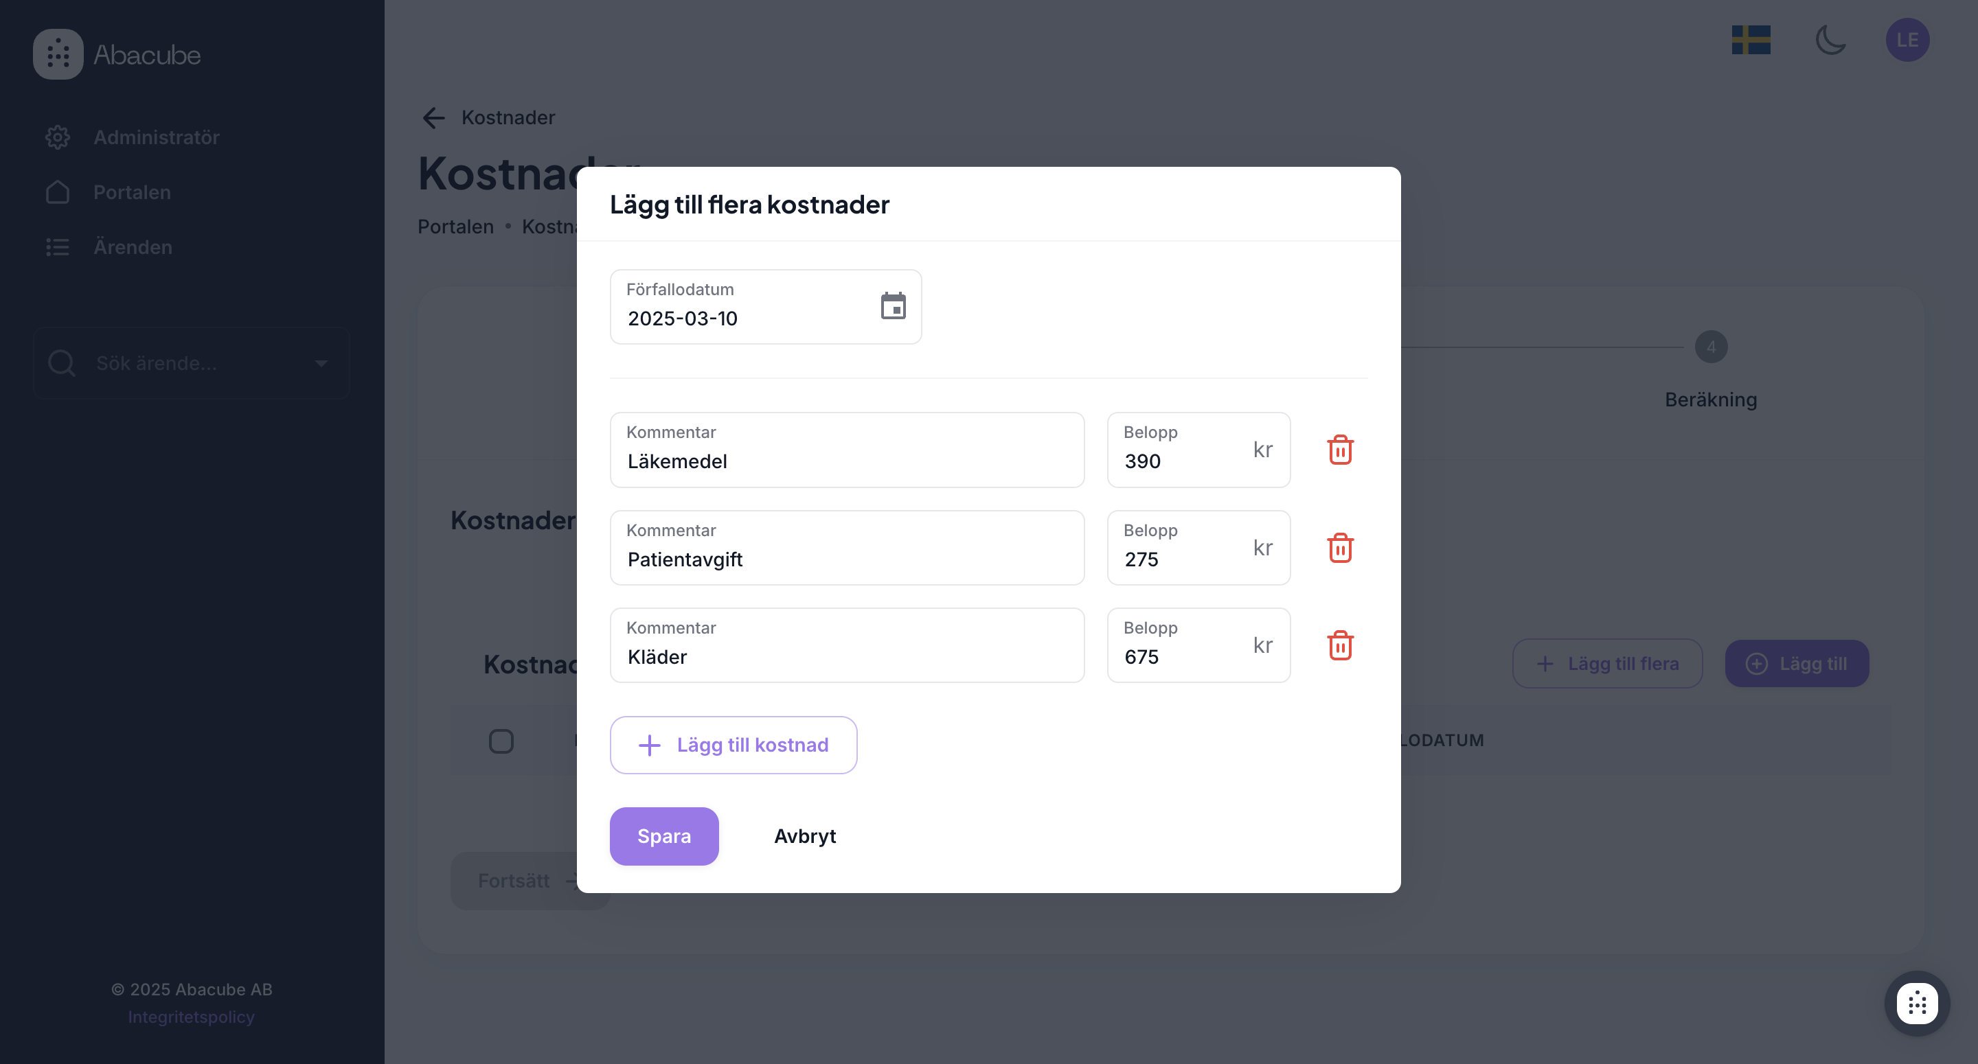Delete the Patientavgift cost row
Screen dimensions: 1978x1064
click(1340, 548)
